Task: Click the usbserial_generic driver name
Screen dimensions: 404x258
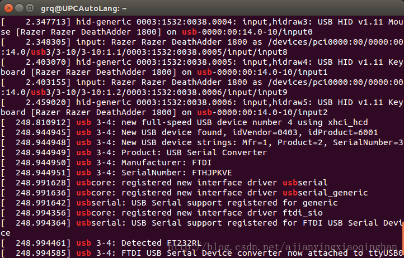Action: [325, 193]
